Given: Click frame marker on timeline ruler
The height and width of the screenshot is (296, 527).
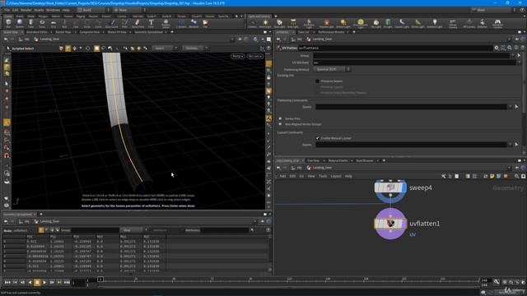Looking at the screenshot, I should point(100,280).
